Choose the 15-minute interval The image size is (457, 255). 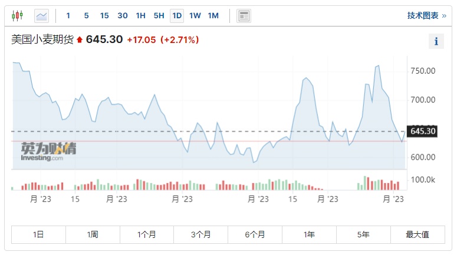click(x=104, y=15)
